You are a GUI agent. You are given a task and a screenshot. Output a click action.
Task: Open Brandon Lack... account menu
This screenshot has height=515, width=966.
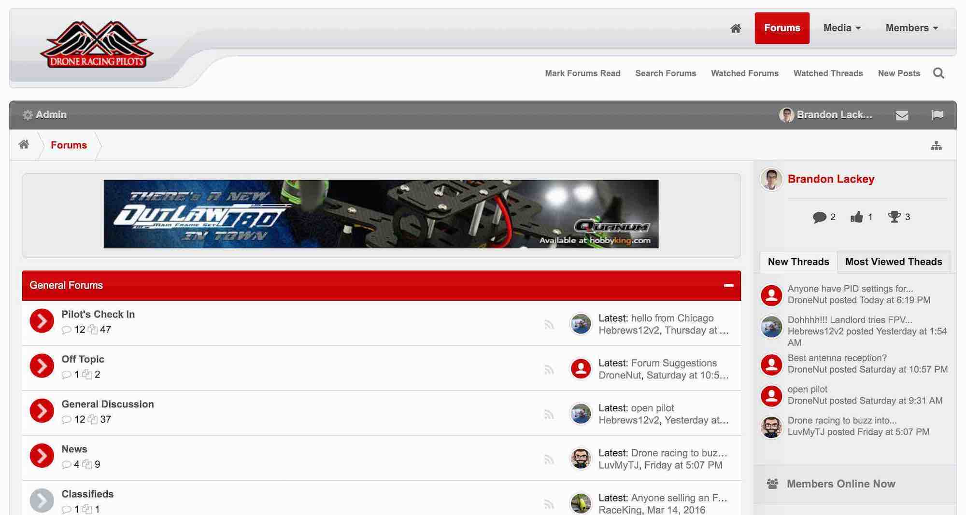[826, 115]
